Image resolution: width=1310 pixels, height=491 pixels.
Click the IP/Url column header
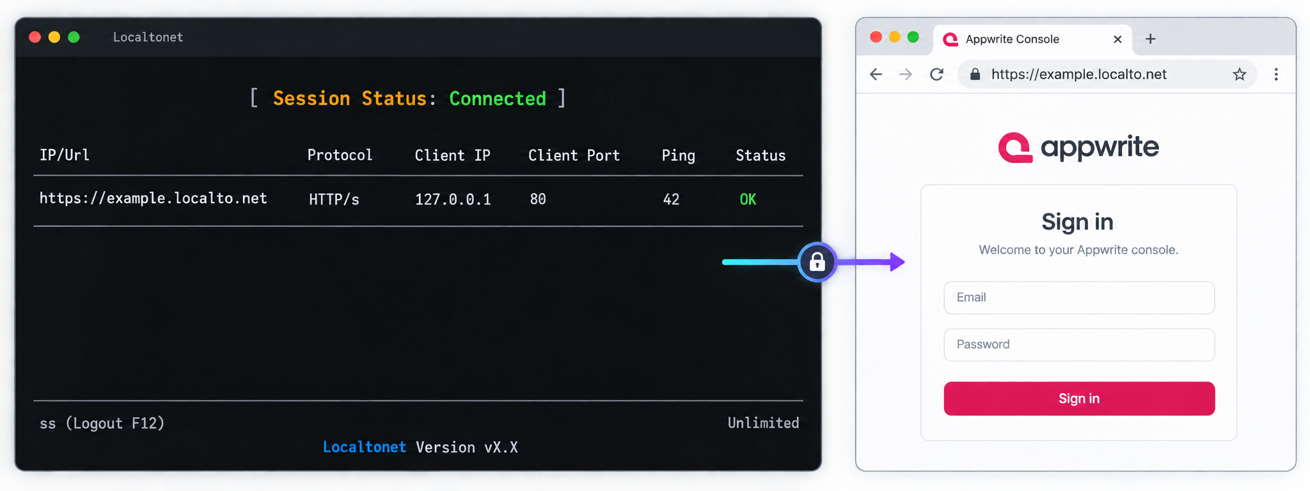point(65,155)
